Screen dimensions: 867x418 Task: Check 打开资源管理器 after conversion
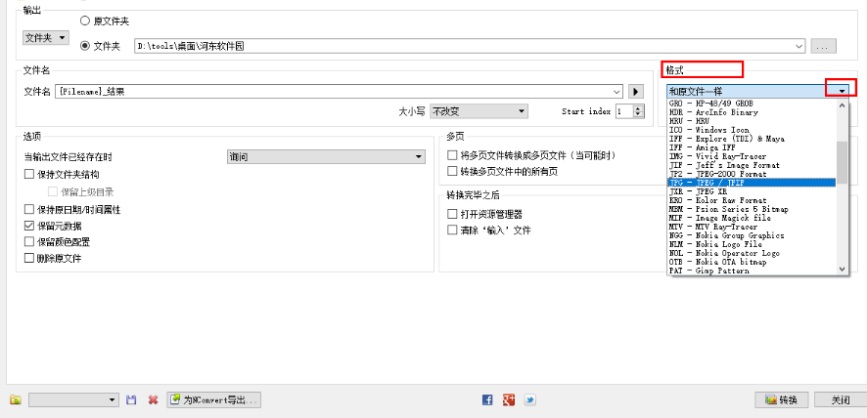[452, 214]
